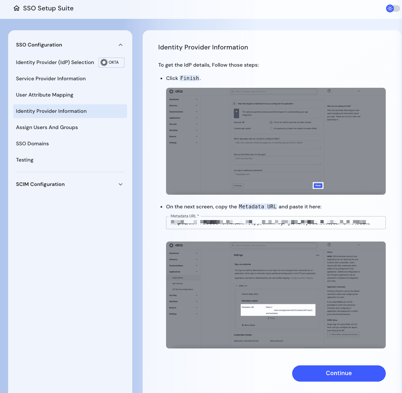Screen dimensions: 402x393
Task: Open the 'Assign Users And Groups' step
Action: coord(47,127)
